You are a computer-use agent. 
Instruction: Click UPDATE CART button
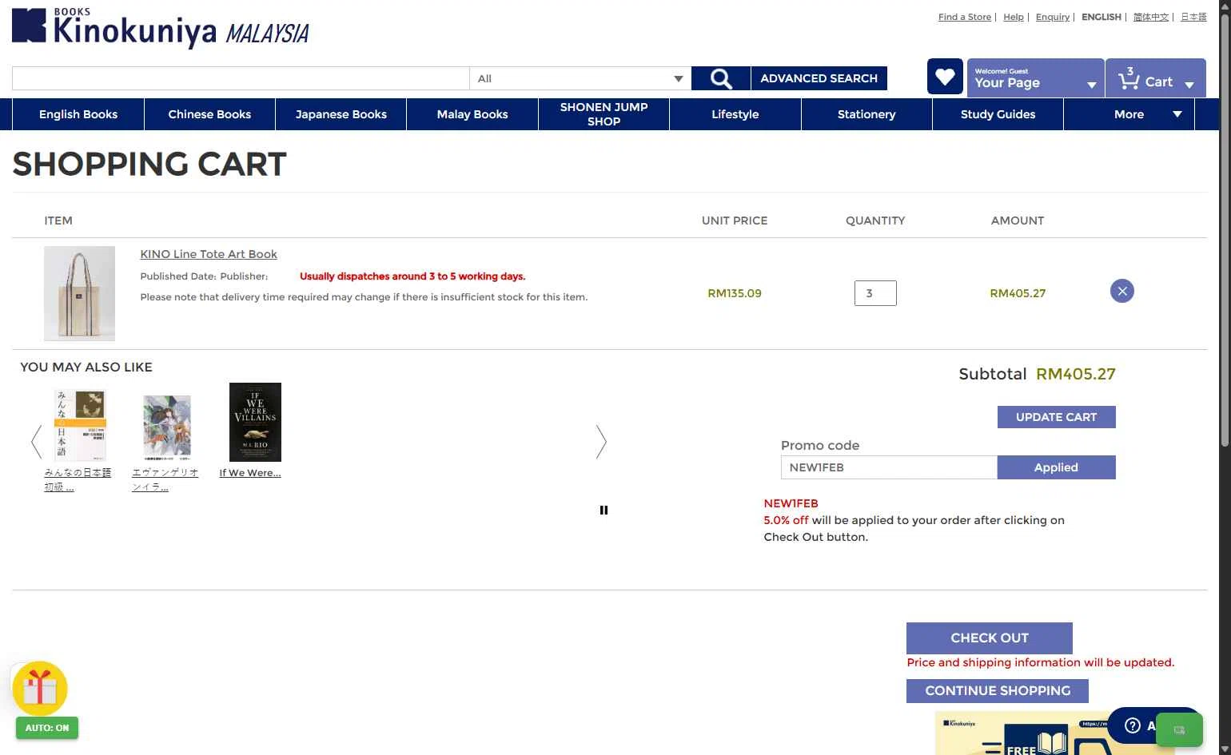tap(1057, 417)
